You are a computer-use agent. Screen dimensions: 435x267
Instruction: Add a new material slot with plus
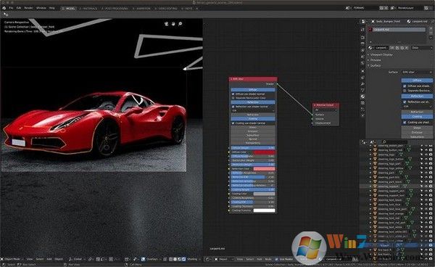click(x=431, y=28)
